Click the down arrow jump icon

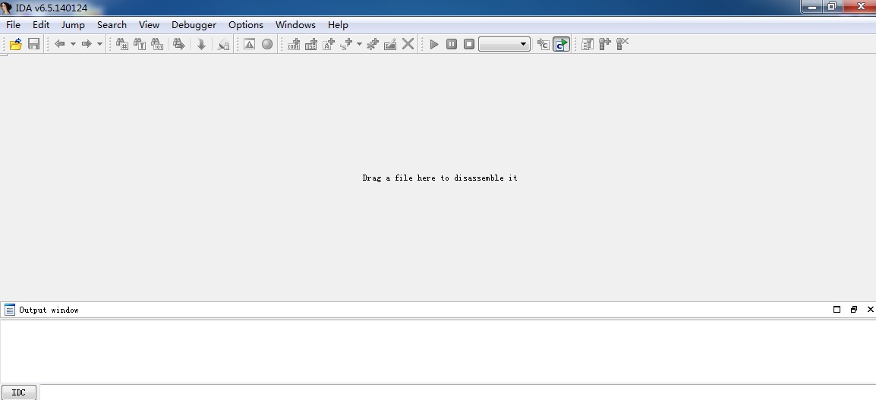201,44
